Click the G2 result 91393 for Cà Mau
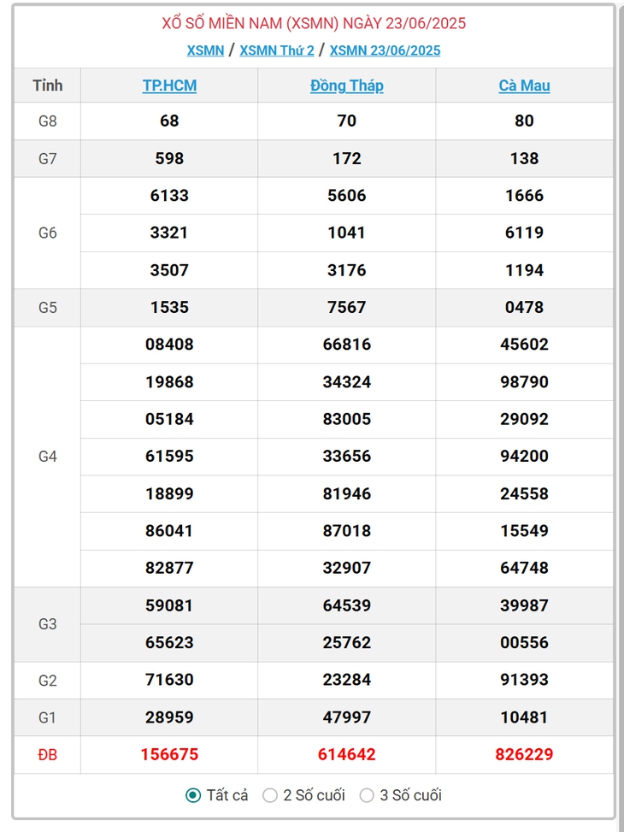The image size is (624, 832). pos(524,680)
